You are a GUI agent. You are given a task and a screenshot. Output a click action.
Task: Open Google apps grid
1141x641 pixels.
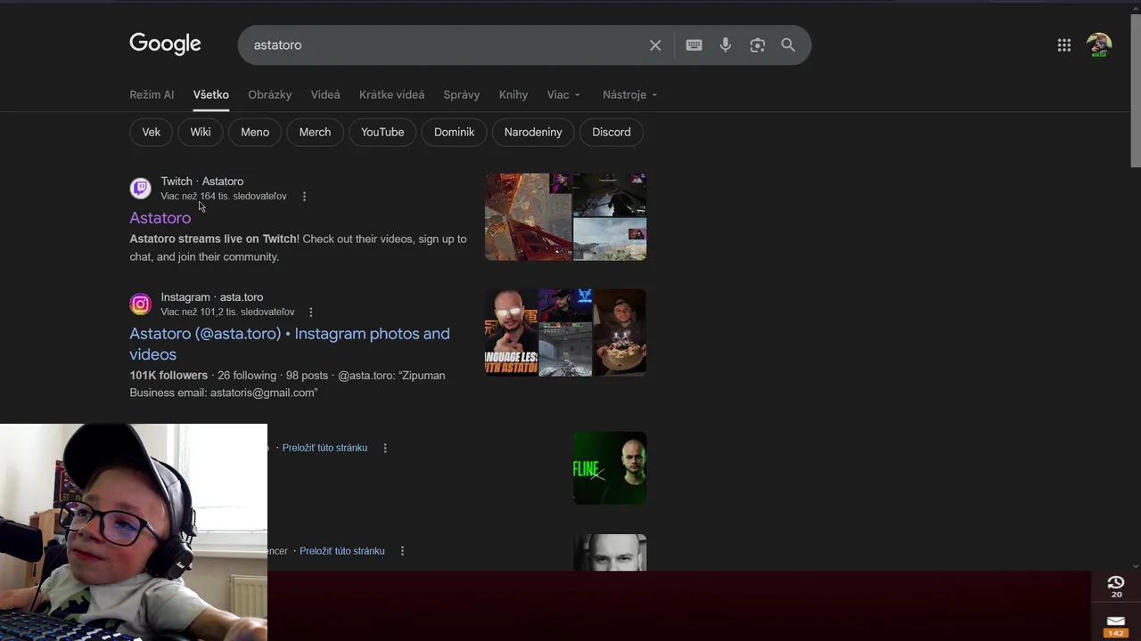1064,45
